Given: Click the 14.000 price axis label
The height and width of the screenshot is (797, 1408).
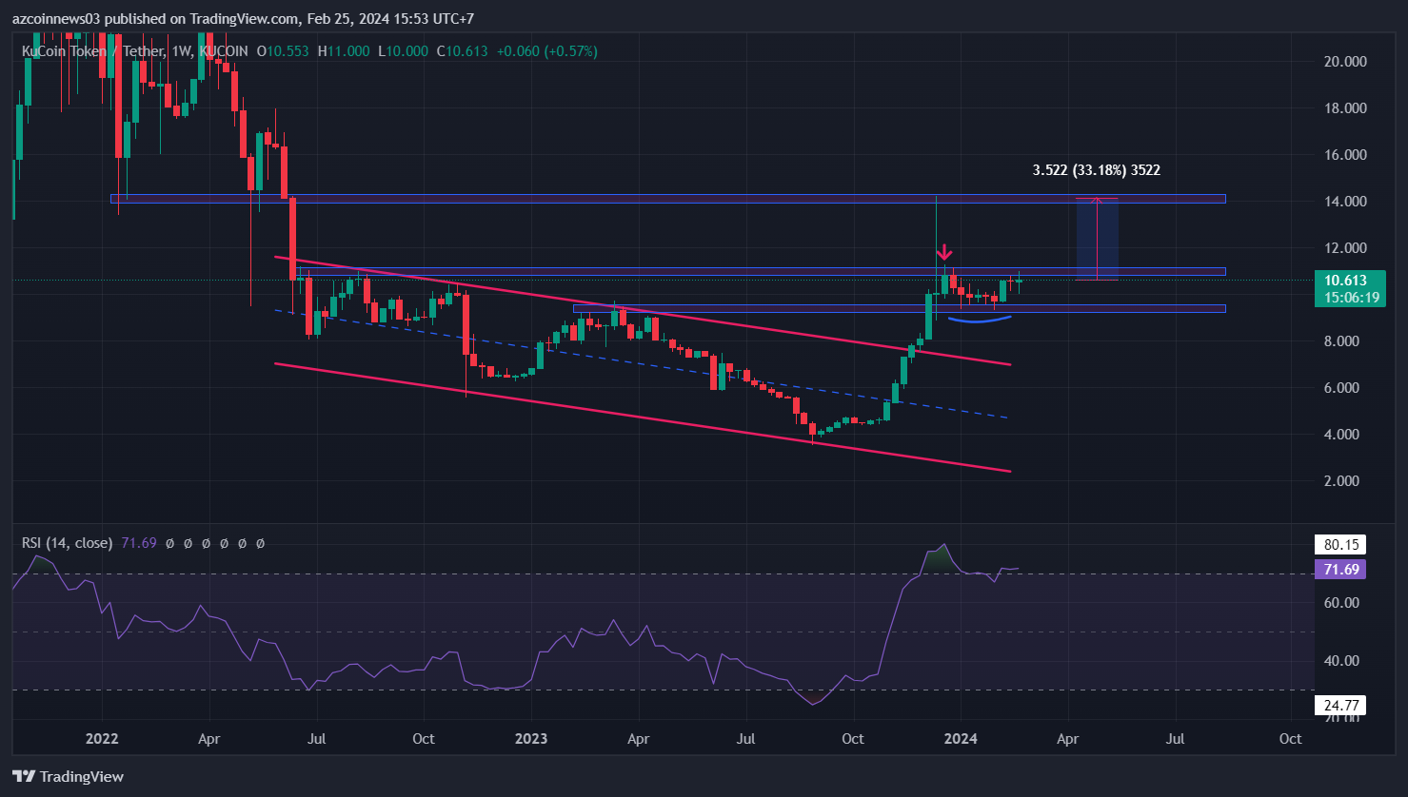Looking at the screenshot, I should coord(1346,201).
